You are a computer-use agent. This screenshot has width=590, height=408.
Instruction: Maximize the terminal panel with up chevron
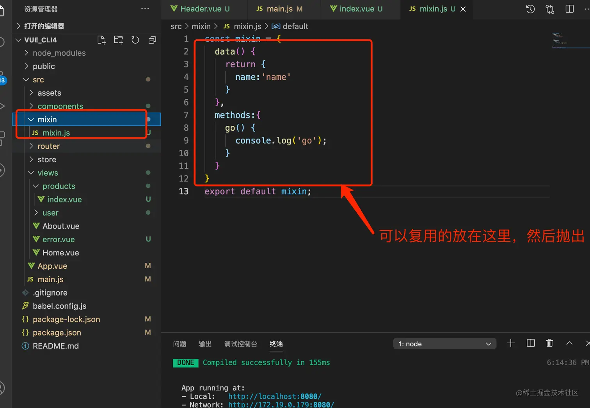click(569, 343)
